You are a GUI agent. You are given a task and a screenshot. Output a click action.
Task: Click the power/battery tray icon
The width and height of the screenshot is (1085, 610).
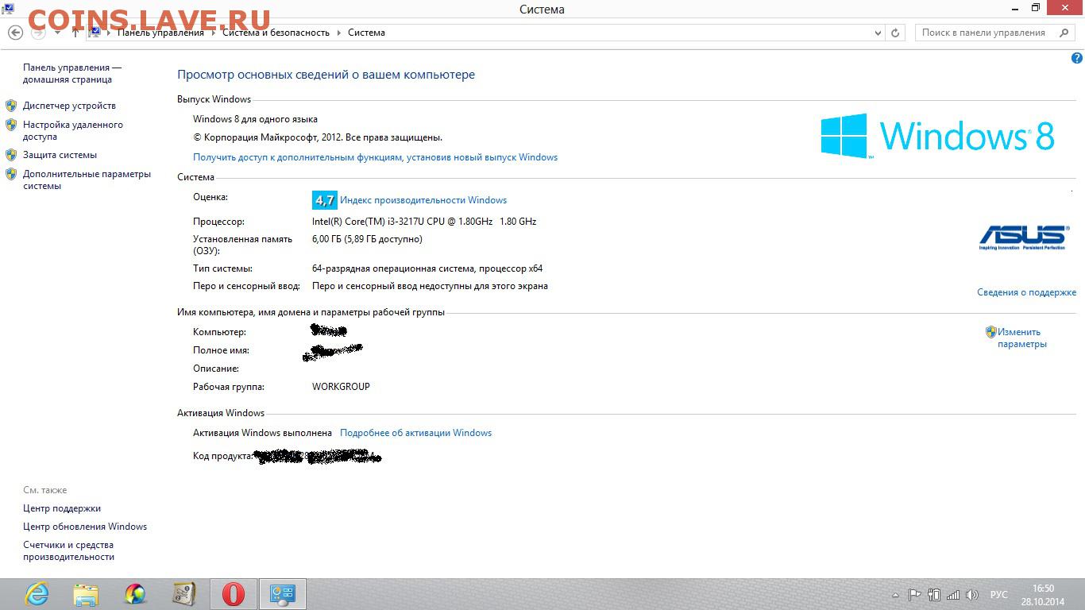point(934,595)
